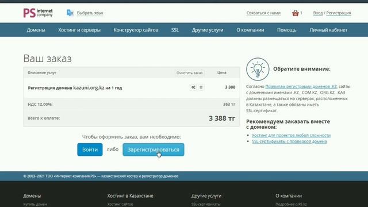This screenshot has width=368, height=207.
Task: Open Хостинг для проектов любой сложности link
Action: (291, 135)
